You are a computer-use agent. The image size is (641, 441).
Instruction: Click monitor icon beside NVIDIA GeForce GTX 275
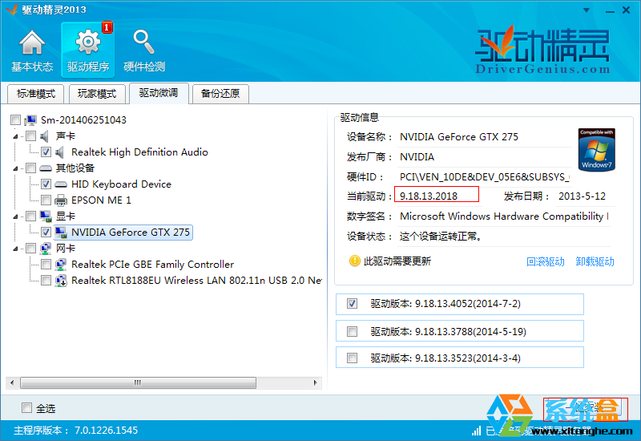(61, 233)
